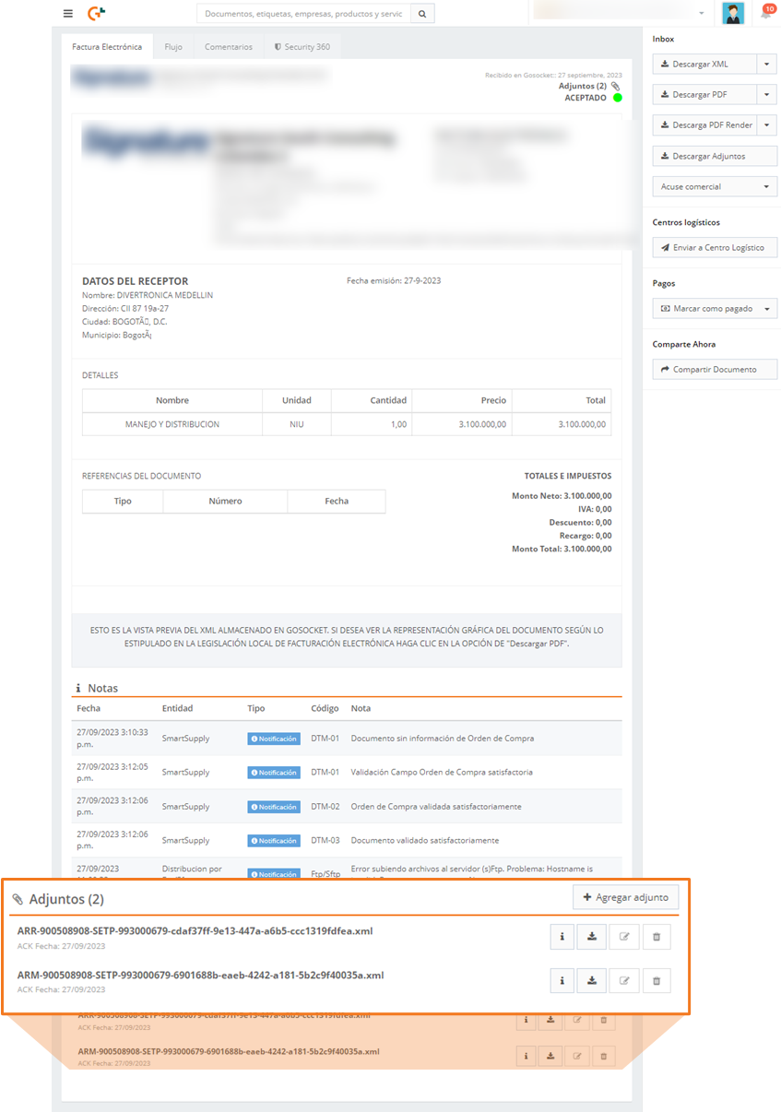Click Notificación badge for DTM-02 row
The image size is (781, 1112).
[x=274, y=807]
